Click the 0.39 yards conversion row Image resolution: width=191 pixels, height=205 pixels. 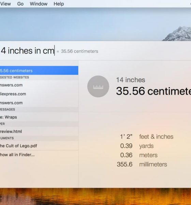[x=137, y=146]
